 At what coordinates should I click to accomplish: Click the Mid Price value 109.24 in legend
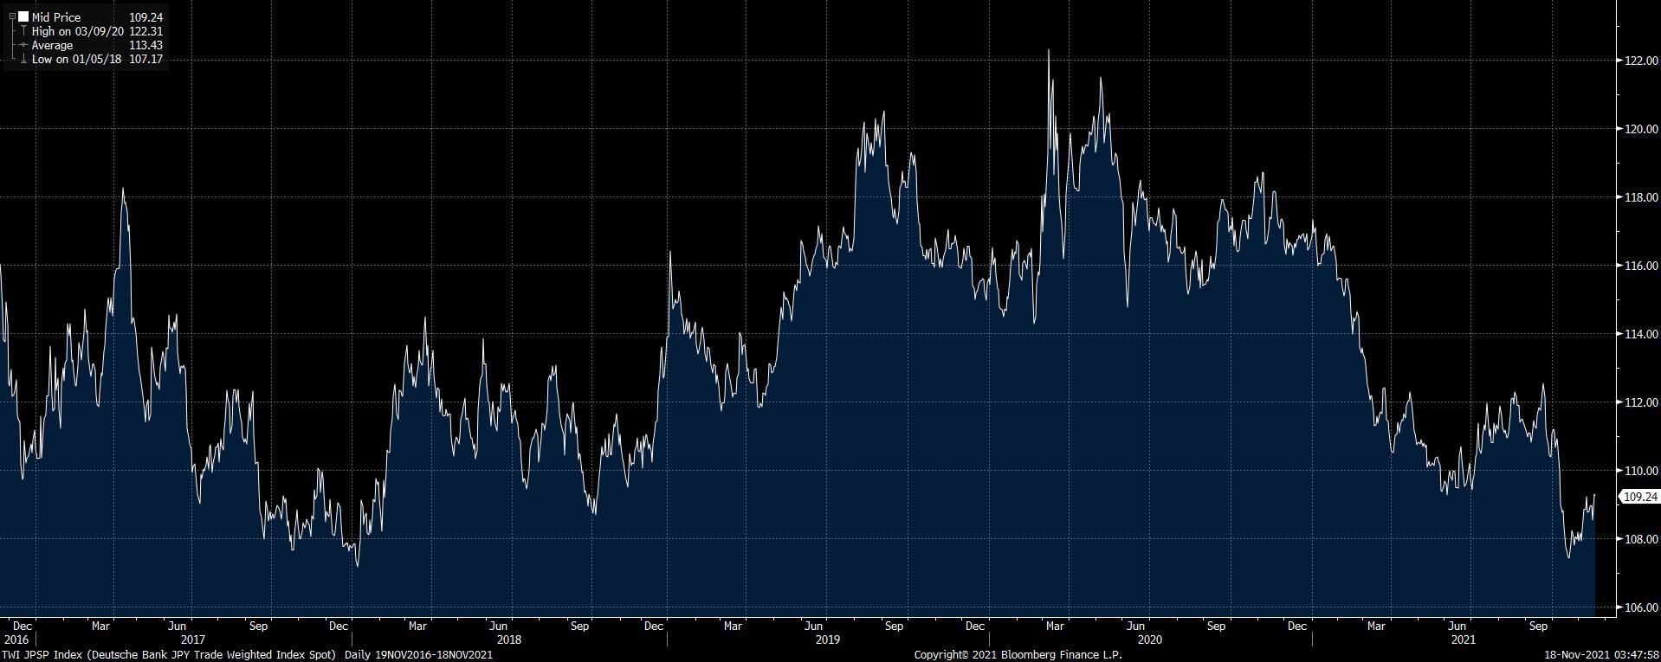[x=145, y=17]
